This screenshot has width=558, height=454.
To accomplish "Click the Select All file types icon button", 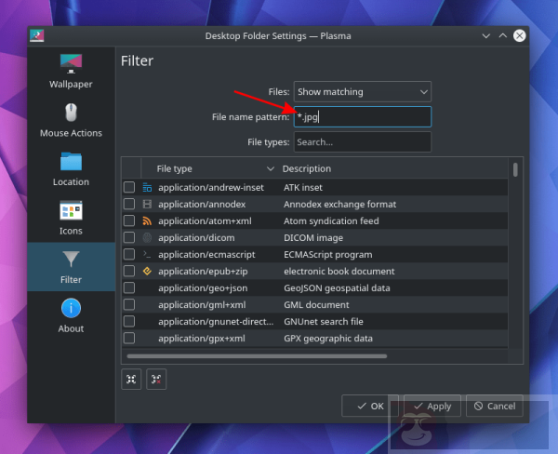I will coord(131,380).
